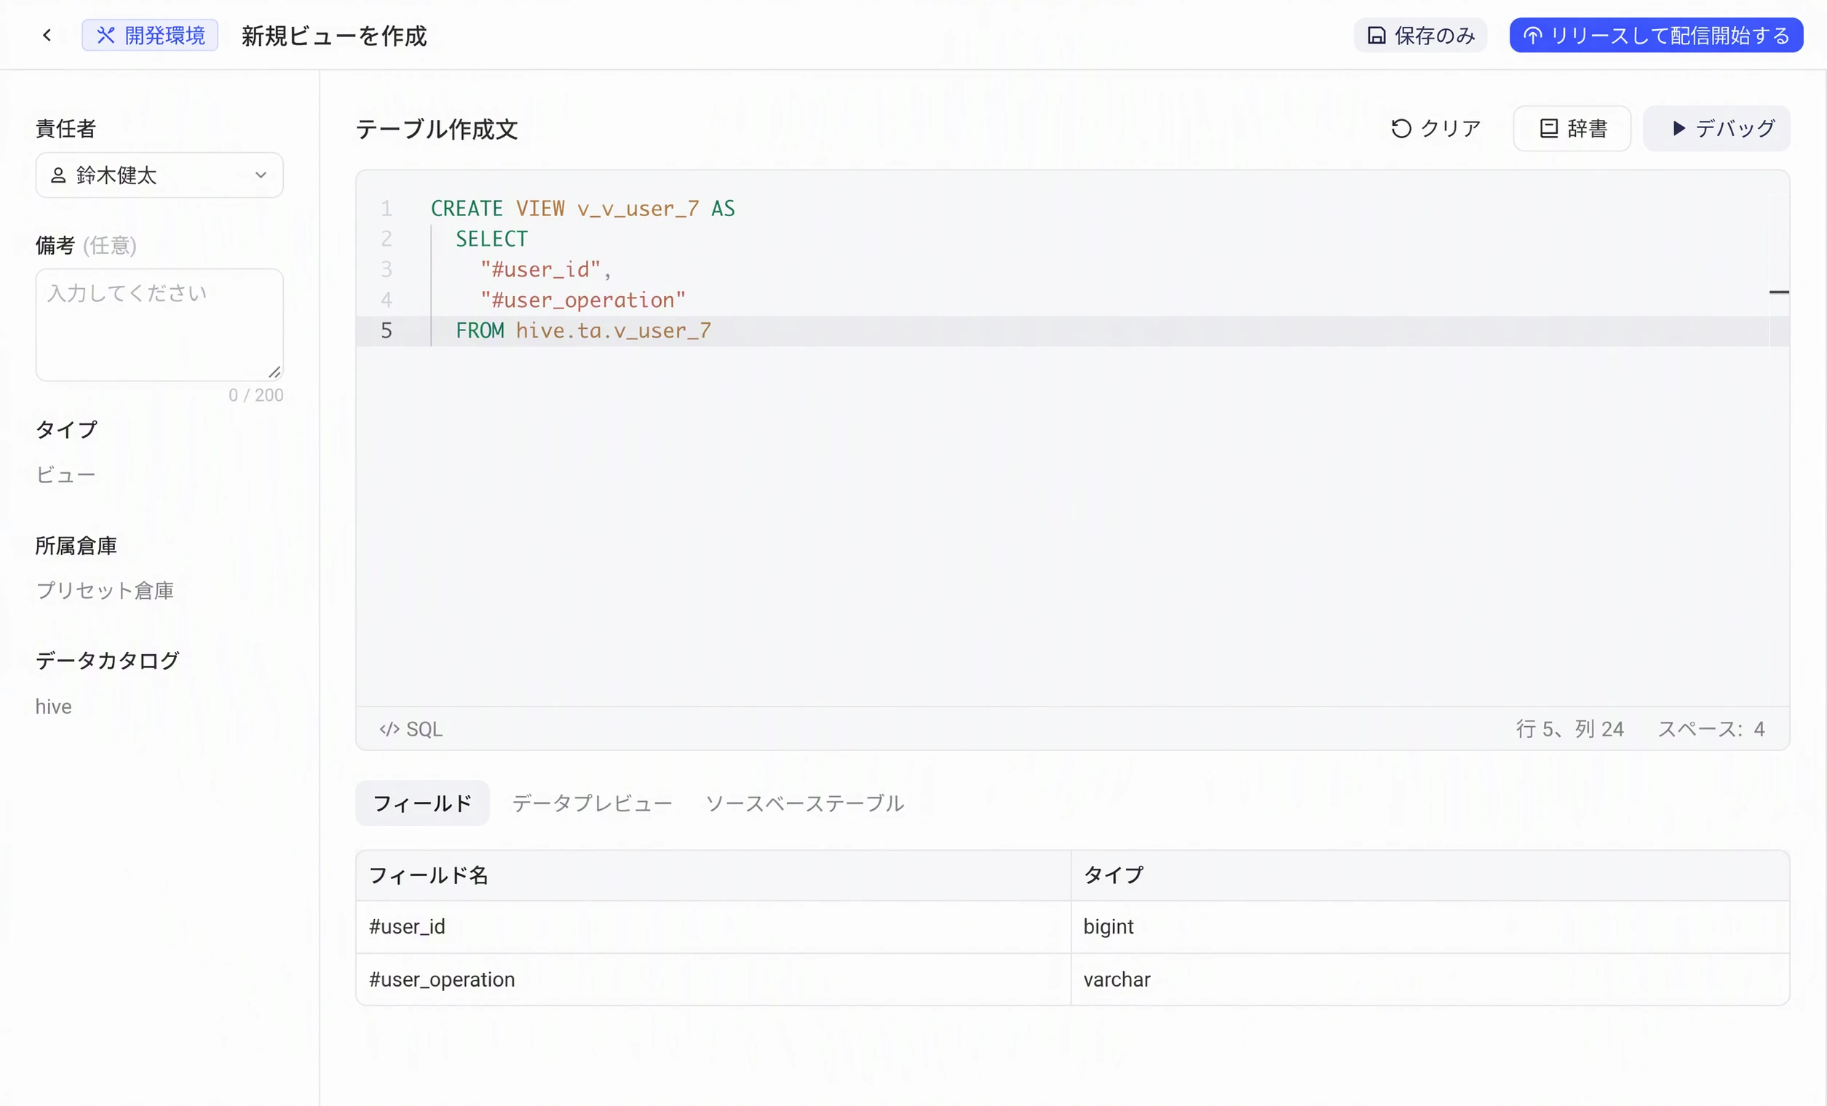The width and height of the screenshot is (1827, 1106).
Task: Run the デバッグ debug button
Action: (1716, 128)
